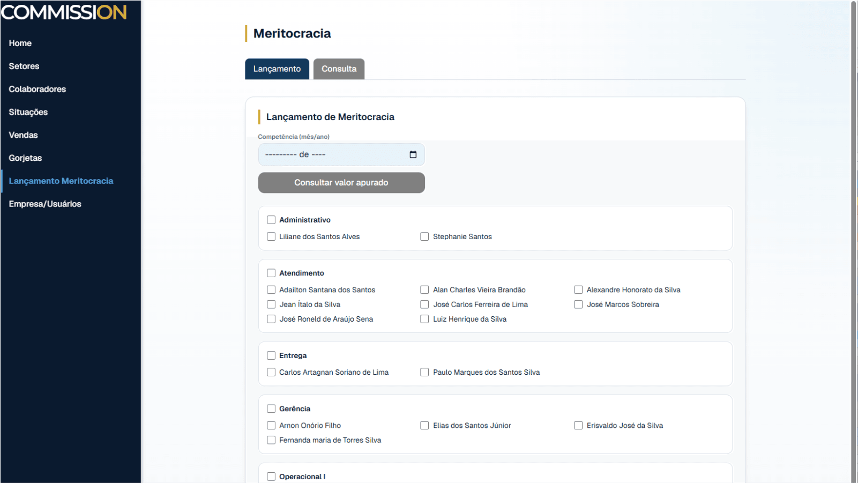Image resolution: width=858 pixels, height=483 pixels.
Task: Select the Lançamento tab
Action: tap(277, 69)
